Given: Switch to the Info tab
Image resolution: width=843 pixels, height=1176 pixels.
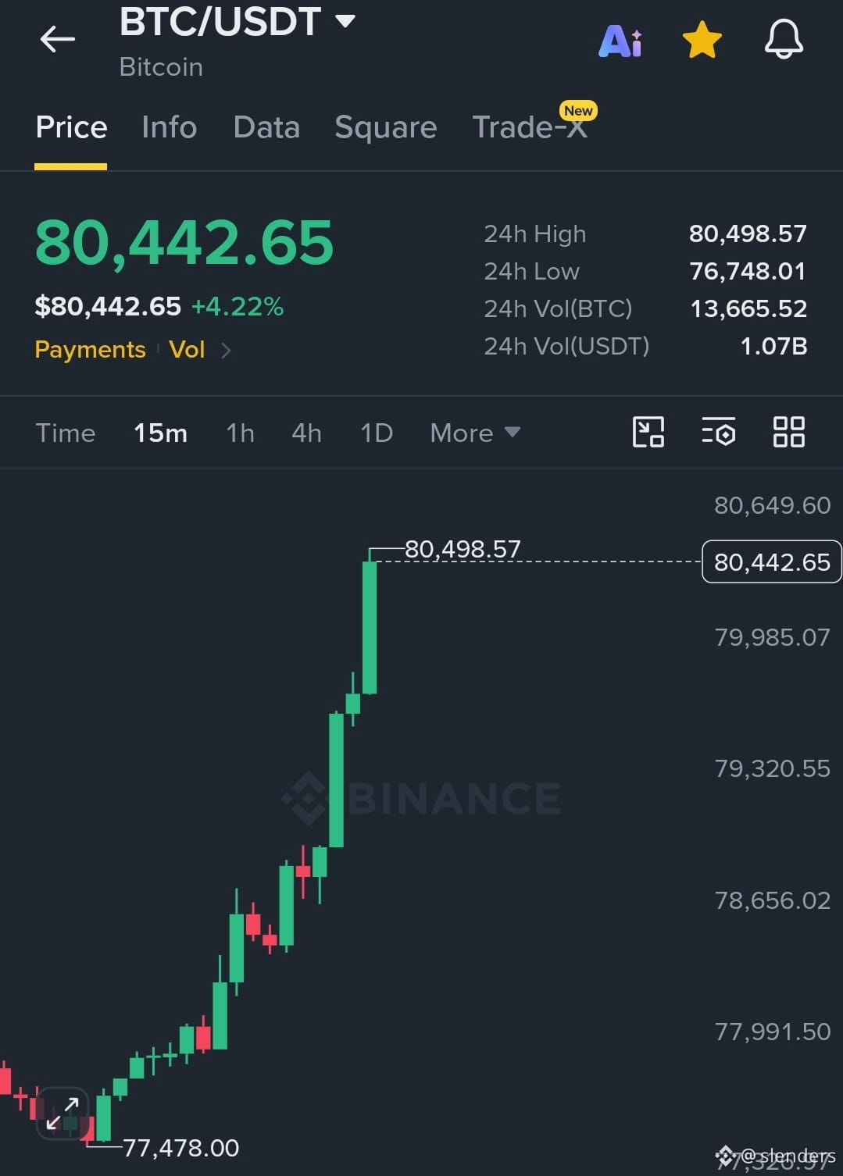Looking at the screenshot, I should coord(169,127).
